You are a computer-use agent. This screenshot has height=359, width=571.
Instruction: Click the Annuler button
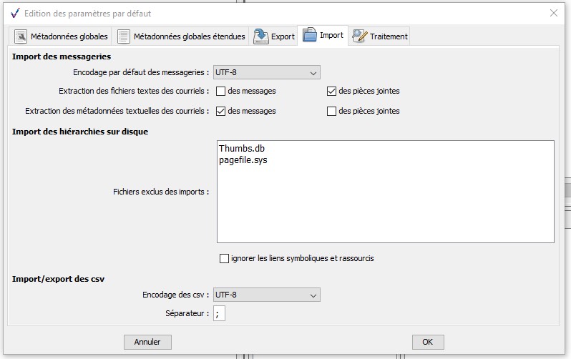point(147,342)
